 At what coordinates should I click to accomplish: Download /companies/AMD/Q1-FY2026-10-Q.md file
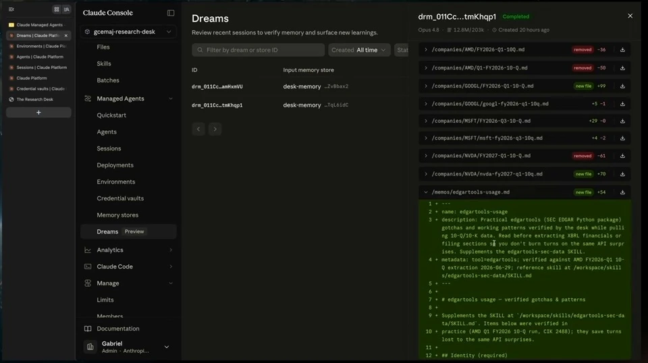622,67
